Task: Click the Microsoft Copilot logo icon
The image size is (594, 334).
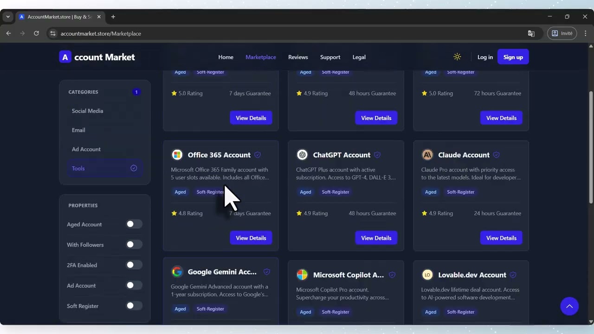Action: pyautogui.click(x=302, y=275)
